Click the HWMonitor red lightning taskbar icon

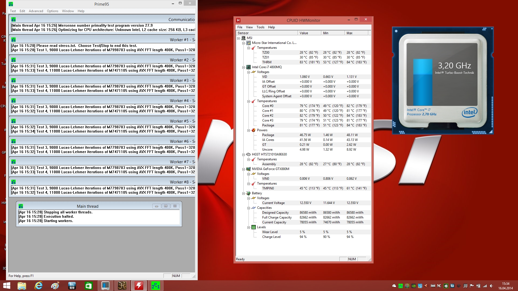pos(139,286)
